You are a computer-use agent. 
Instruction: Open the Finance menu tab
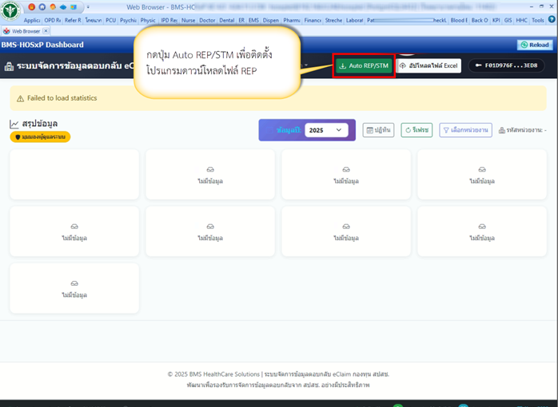coord(313,20)
